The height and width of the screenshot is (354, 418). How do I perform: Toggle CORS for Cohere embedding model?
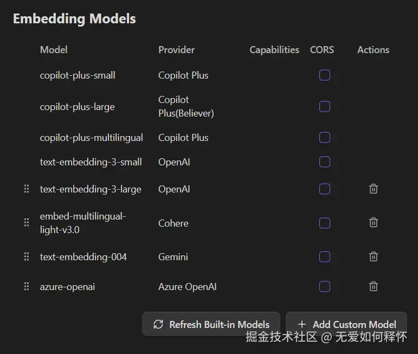[x=325, y=223]
